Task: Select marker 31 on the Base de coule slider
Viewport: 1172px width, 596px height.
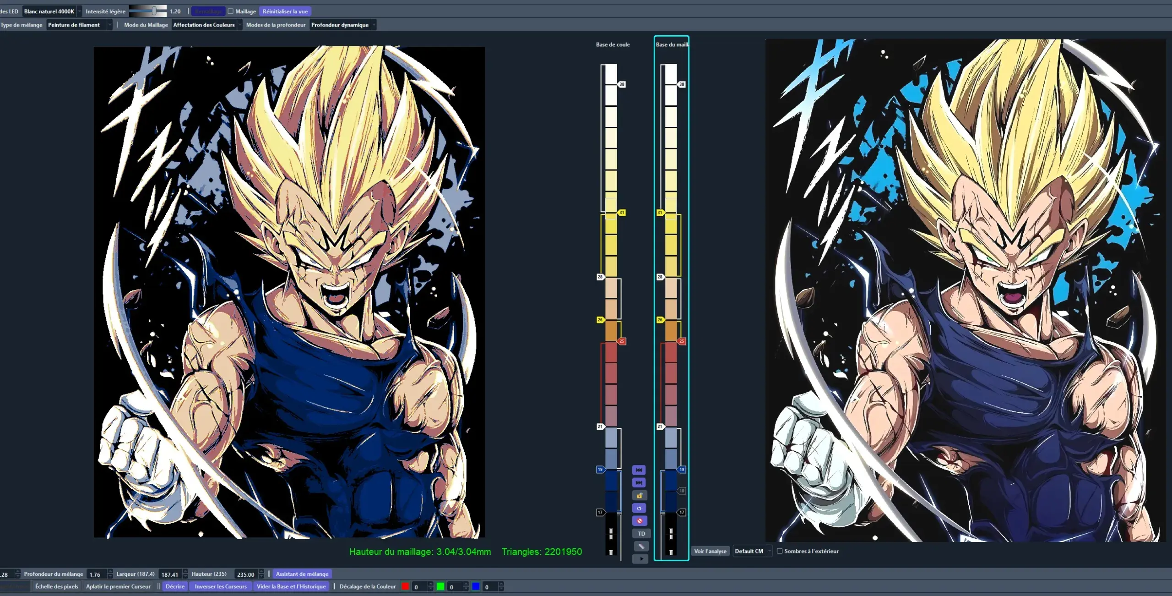Action: point(622,213)
